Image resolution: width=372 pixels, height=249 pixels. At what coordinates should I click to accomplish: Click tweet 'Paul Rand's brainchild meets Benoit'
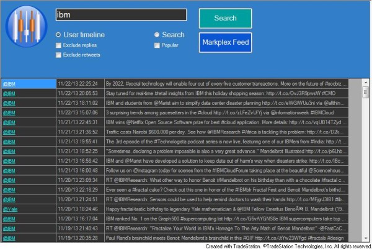click(x=226, y=238)
